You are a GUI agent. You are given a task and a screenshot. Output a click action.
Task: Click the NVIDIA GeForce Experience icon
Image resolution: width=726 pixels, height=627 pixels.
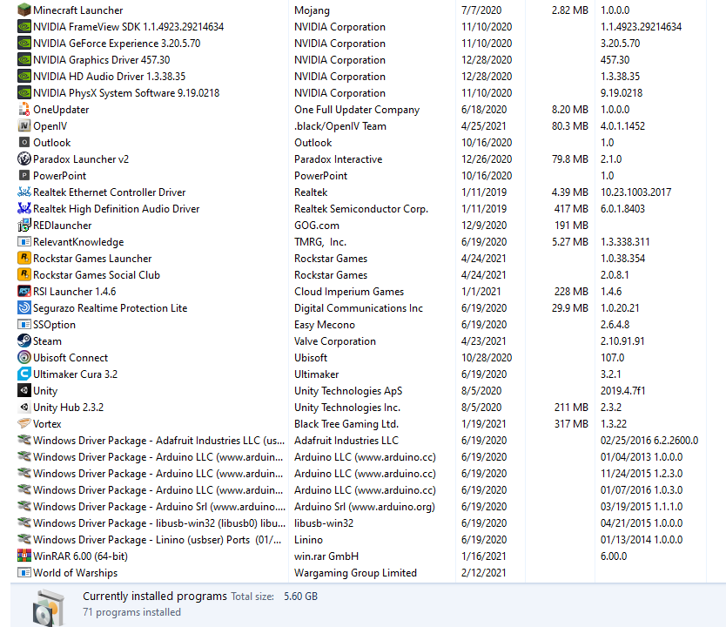(24, 43)
